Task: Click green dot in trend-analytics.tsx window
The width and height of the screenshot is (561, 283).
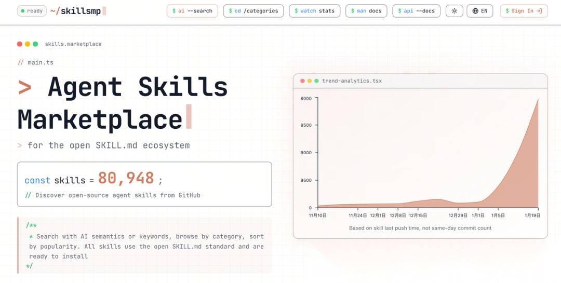Action: click(x=316, y=81)
